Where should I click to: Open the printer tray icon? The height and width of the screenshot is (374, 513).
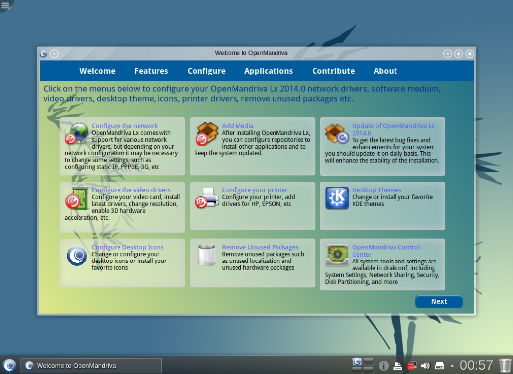pos(398,365)
